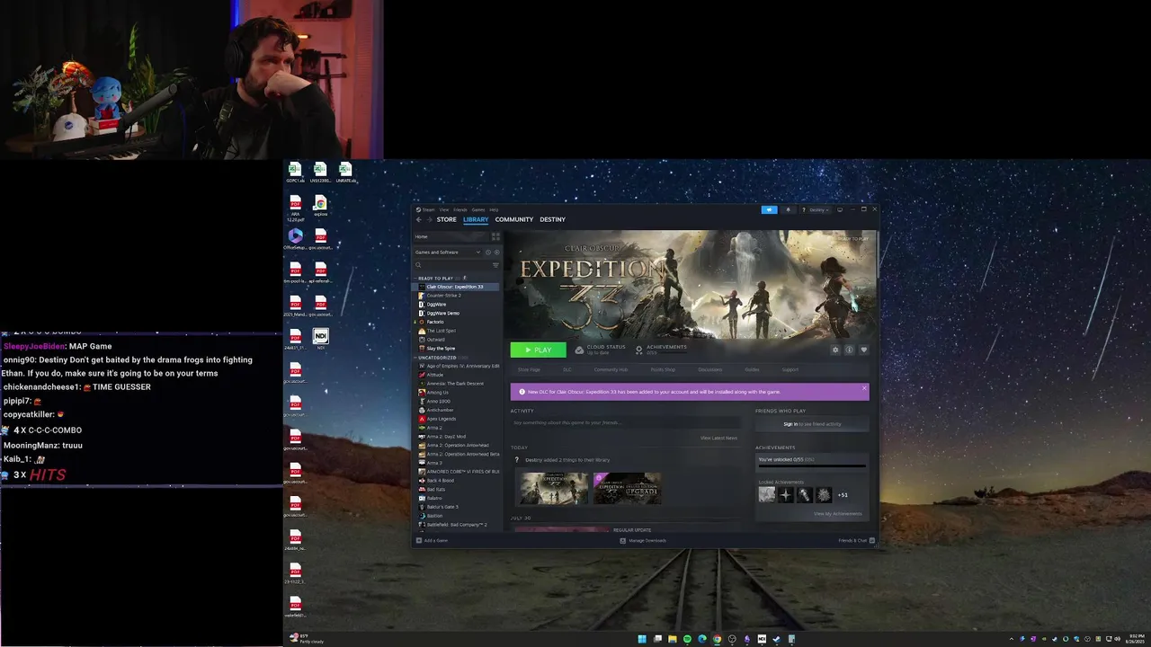Collapse the Ready to Play category
This screenshot has width=1151, height=647.
(x=415, y=279)
